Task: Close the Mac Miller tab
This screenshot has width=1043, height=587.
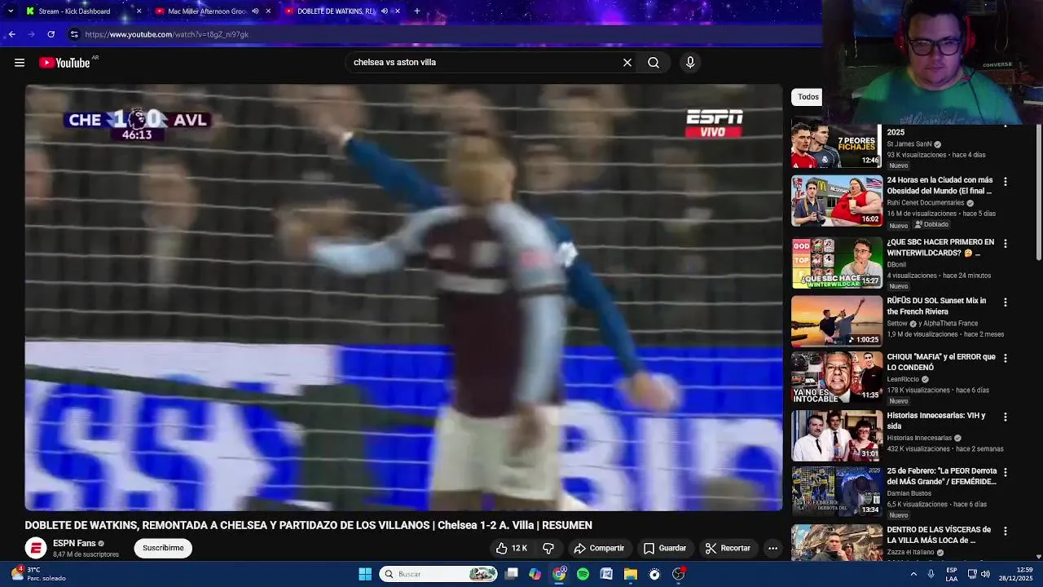Action: click(x=268, y=11)
